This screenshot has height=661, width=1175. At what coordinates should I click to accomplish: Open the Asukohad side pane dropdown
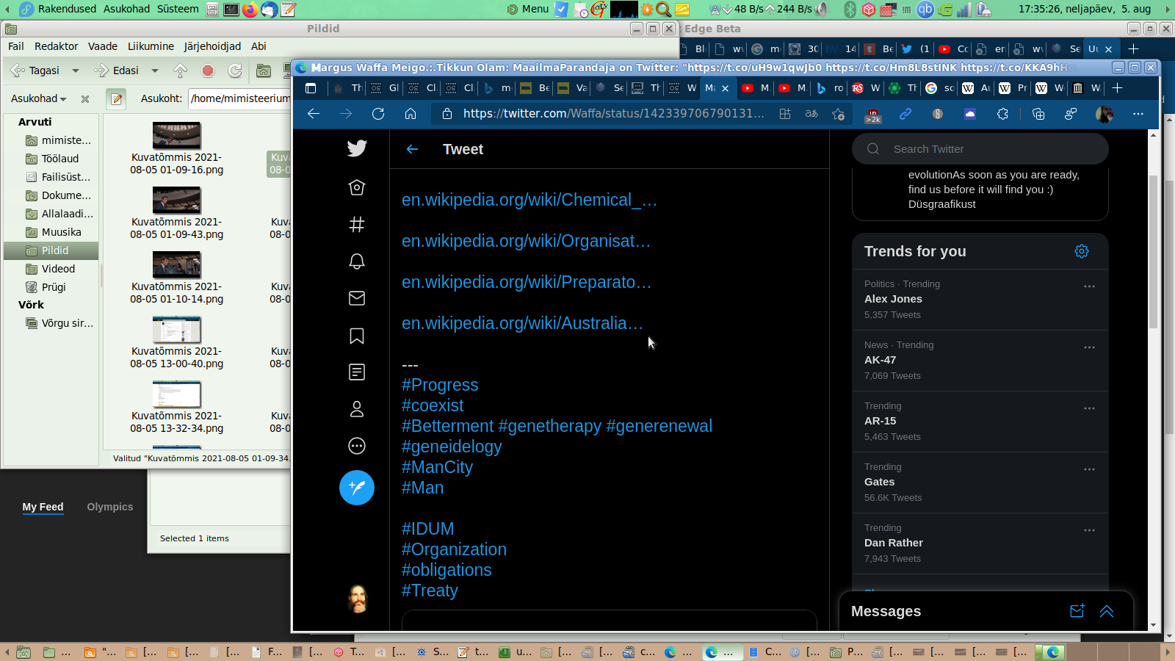(39, 98)
